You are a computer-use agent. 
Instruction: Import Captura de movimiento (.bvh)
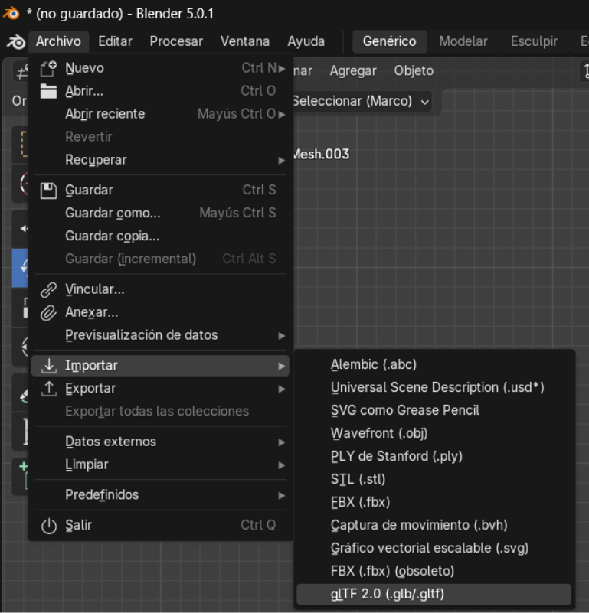[434, 526]
